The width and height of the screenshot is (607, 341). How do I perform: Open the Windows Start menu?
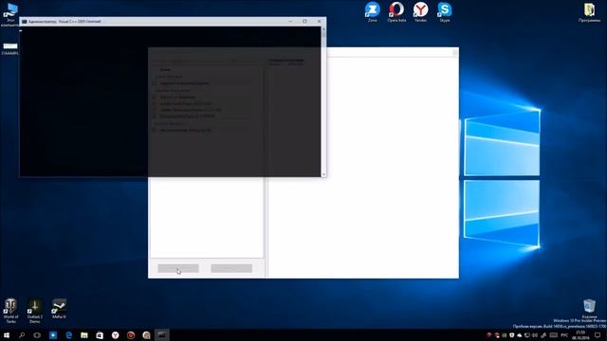click(7, 335)
